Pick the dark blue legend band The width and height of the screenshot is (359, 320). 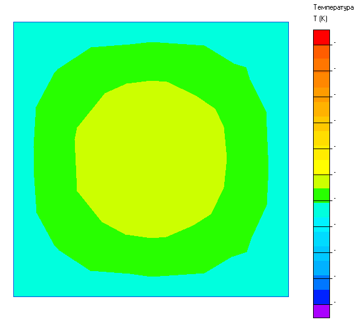[321, 297]
